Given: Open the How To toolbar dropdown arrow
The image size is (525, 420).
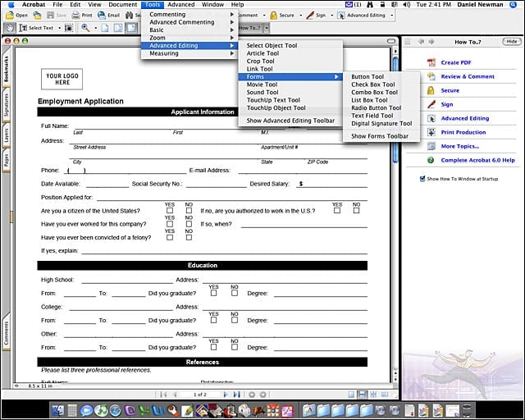Looking at the screenshot, I should (x=267, y=28).
